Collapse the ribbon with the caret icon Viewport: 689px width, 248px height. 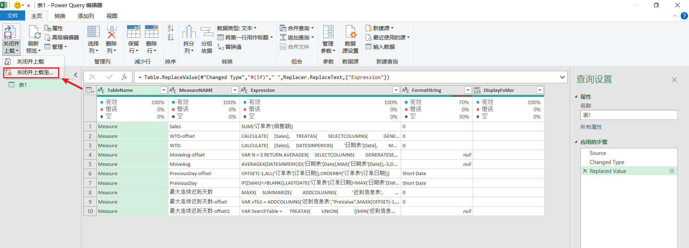coord(675,16)
